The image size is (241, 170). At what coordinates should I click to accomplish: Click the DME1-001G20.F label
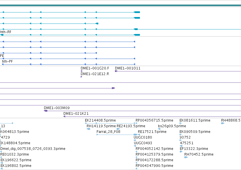click(x=95, y=68)
